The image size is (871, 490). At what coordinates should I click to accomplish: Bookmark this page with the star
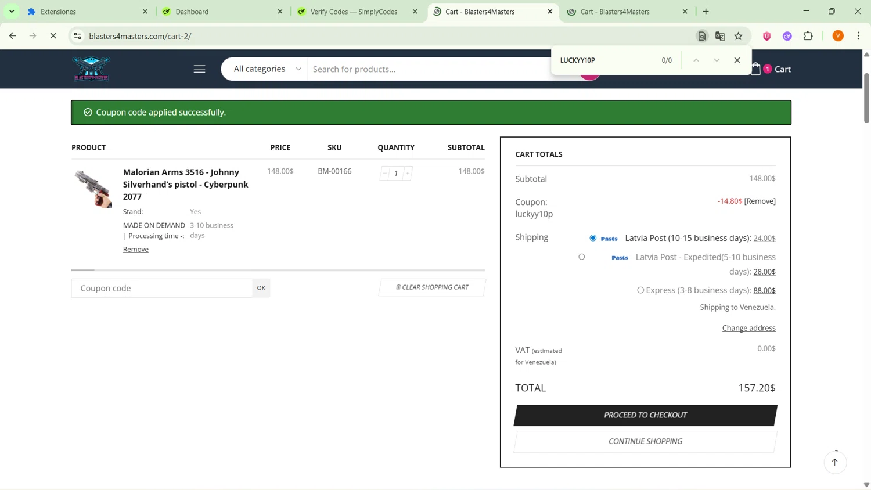pos(739,36)
